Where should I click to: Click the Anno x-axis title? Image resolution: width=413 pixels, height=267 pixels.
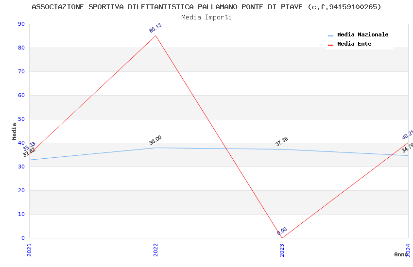point(401,254)
